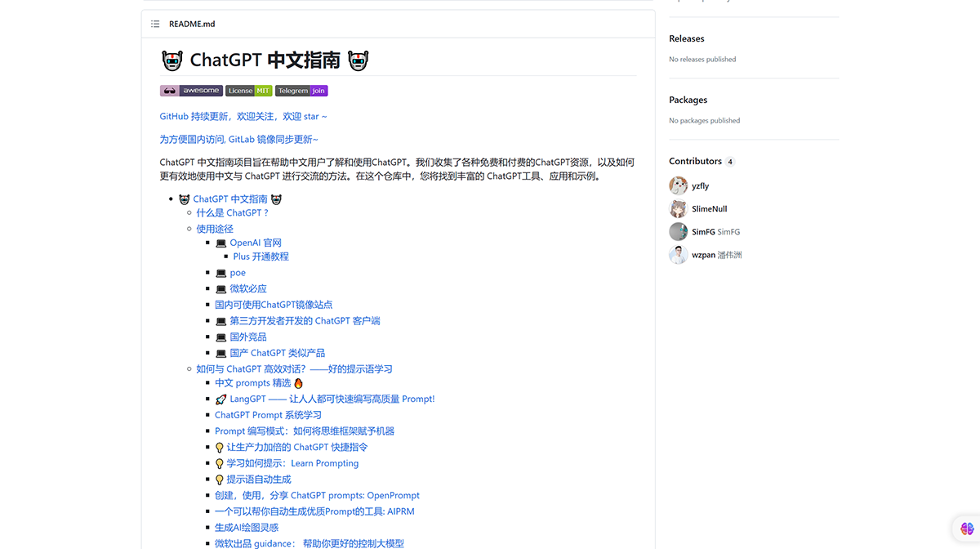Open the OpenAI 官网 link

click(x=256, y=242)
